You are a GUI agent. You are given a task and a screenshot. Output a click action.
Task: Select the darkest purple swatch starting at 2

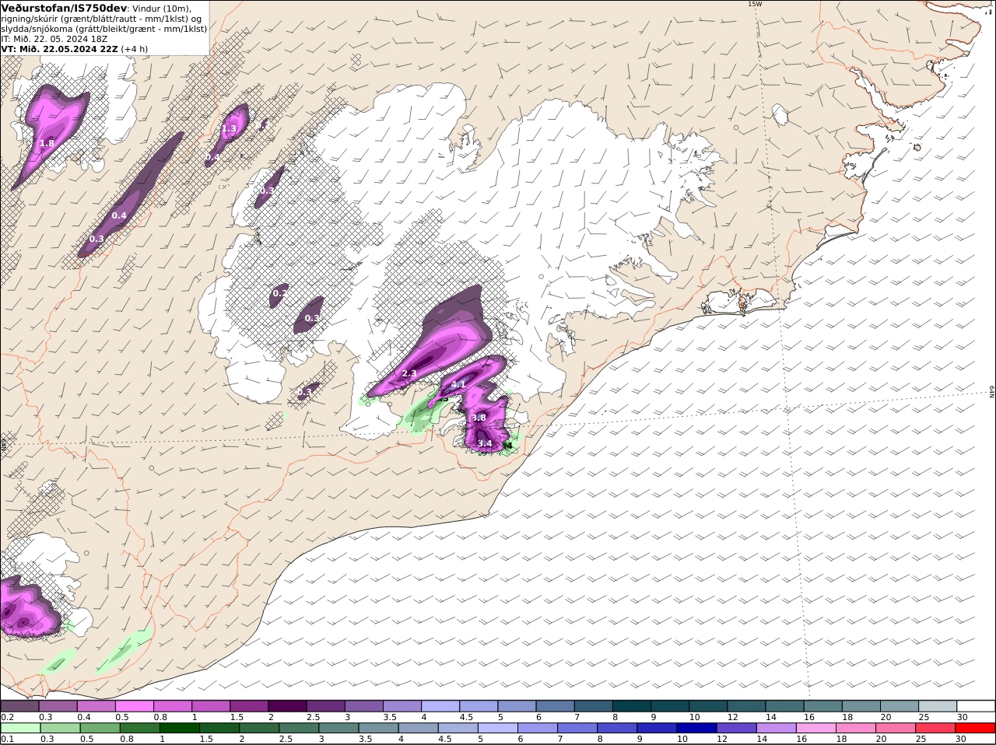pyautogui.click(x=287, y=706)
